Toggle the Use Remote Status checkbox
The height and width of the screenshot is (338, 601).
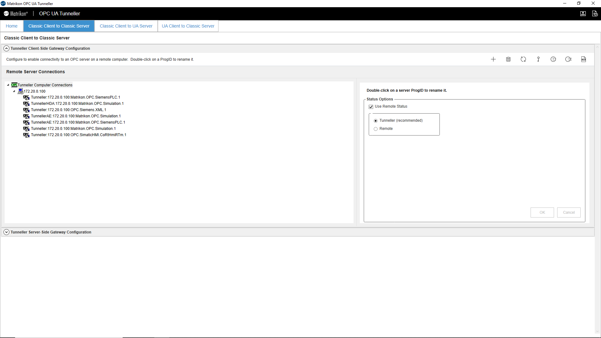pos(371,107)
